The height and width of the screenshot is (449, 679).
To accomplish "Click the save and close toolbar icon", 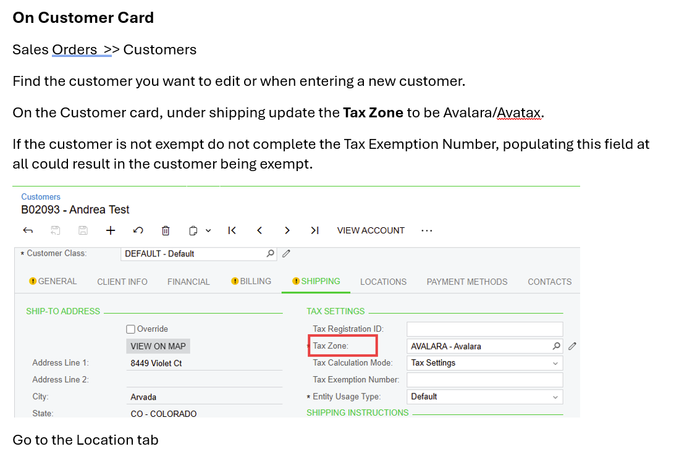I will [56, 230].
